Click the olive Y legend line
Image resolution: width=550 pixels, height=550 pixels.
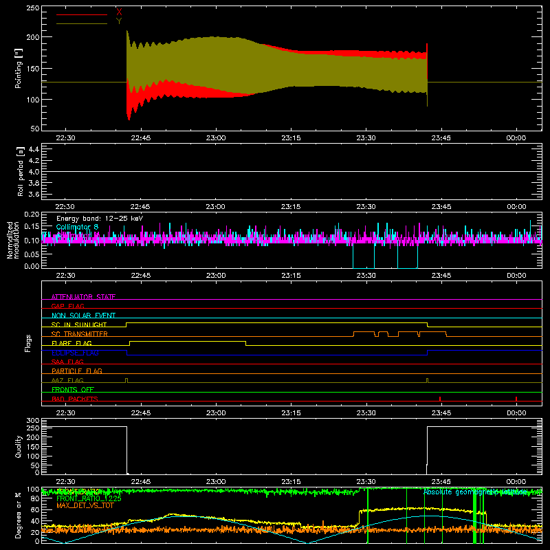(x=82, y=24)
